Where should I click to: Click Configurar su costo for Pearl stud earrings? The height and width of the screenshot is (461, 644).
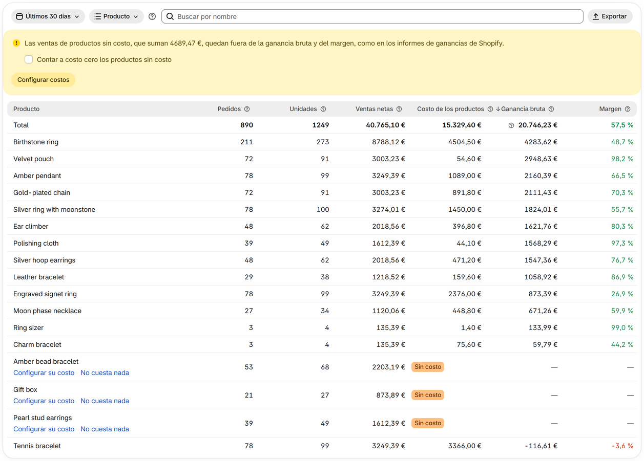pyautogui.click(x=44, y=429)
